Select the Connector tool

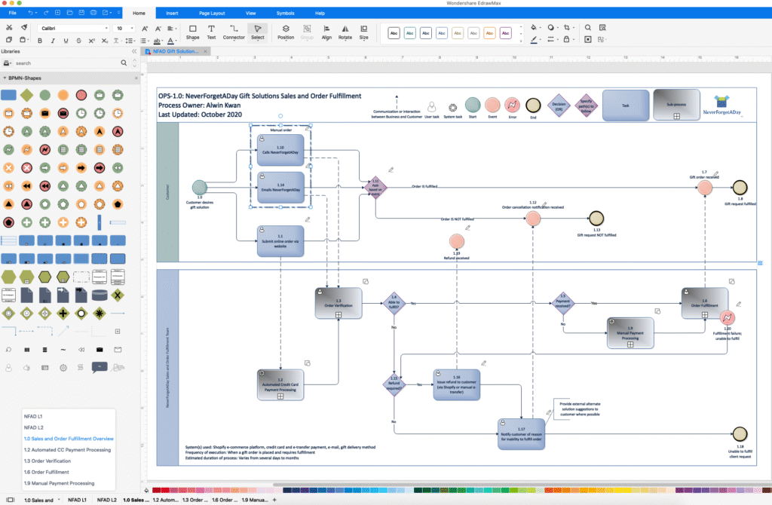(234, 32)
